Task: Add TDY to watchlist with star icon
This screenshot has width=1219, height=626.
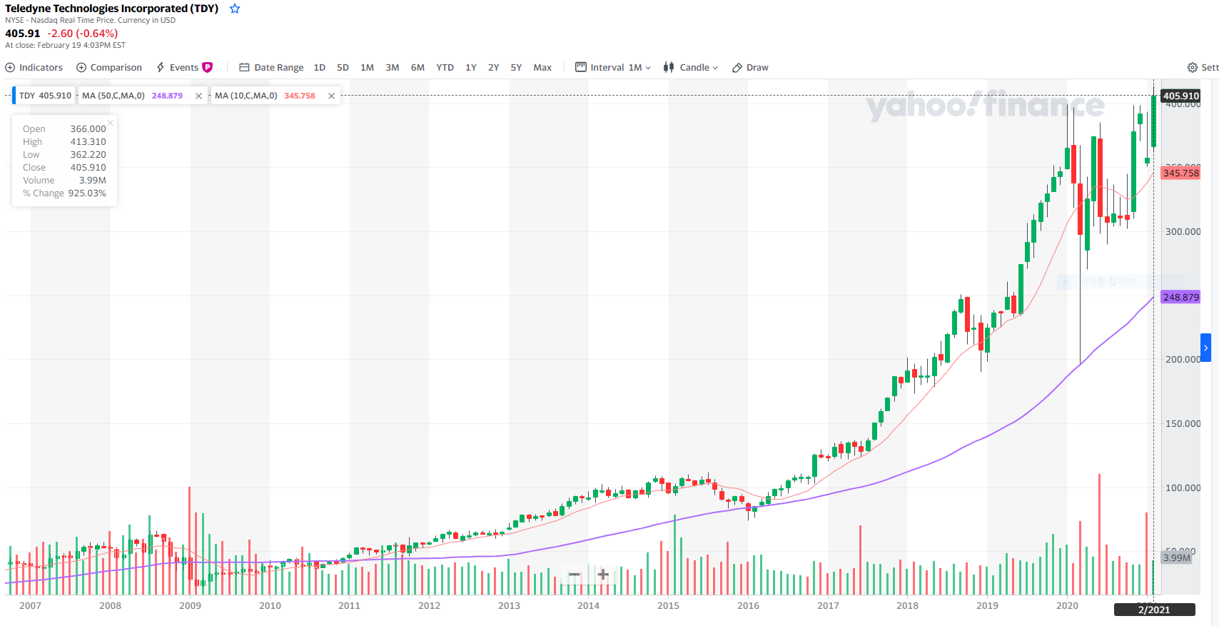Action: click(235, 9)
